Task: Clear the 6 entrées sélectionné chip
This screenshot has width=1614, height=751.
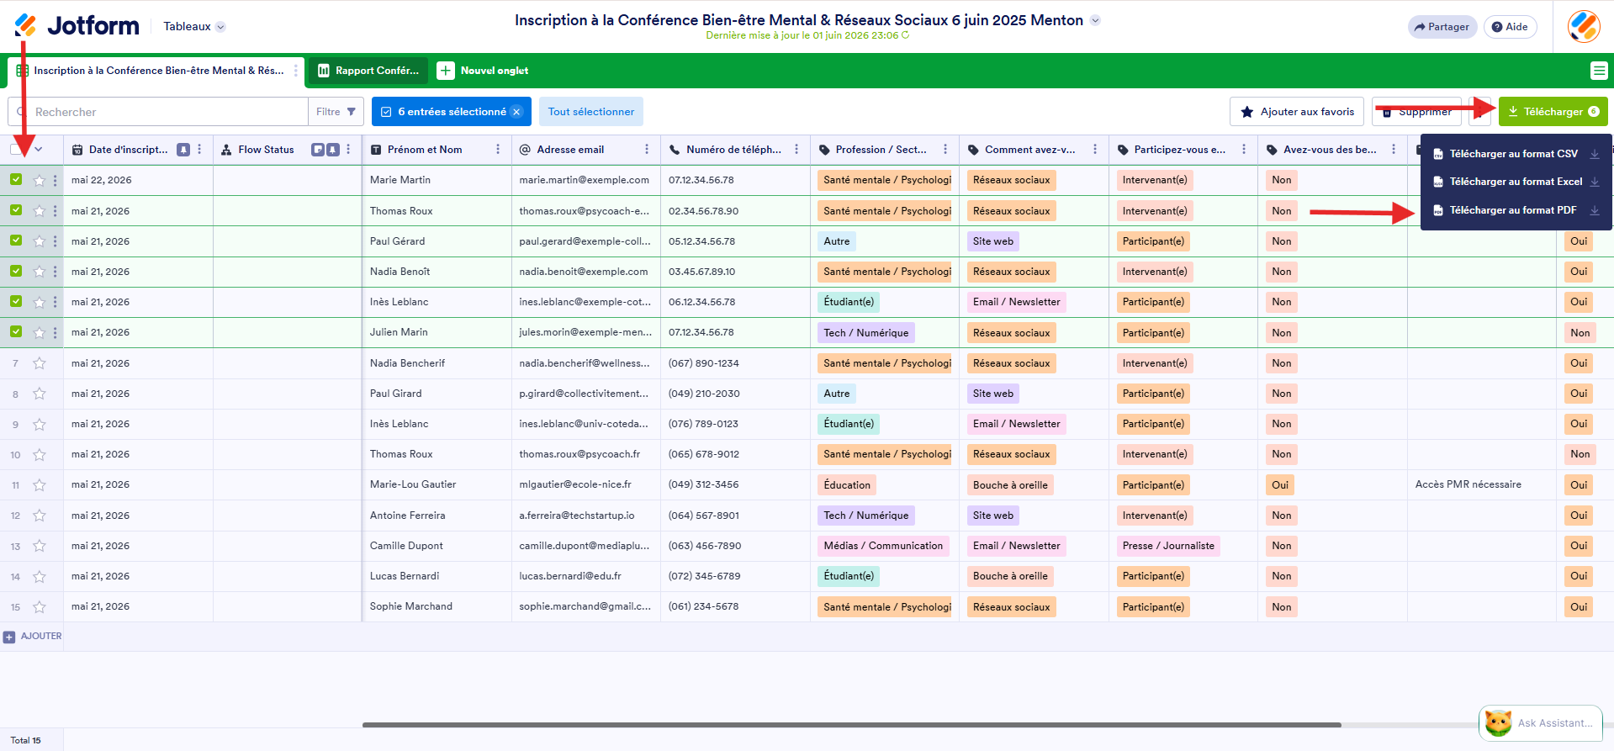Action: [x=516, y=112]
